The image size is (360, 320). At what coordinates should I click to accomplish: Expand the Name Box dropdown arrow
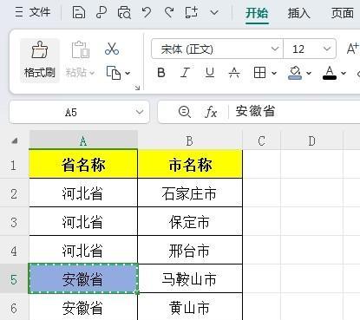140,112
